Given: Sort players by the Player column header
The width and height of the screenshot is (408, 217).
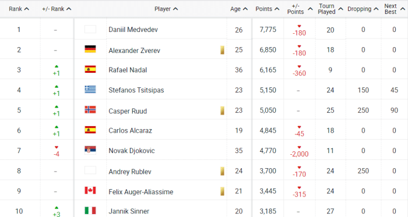Looking at the screenshot, I should (166, 9).
